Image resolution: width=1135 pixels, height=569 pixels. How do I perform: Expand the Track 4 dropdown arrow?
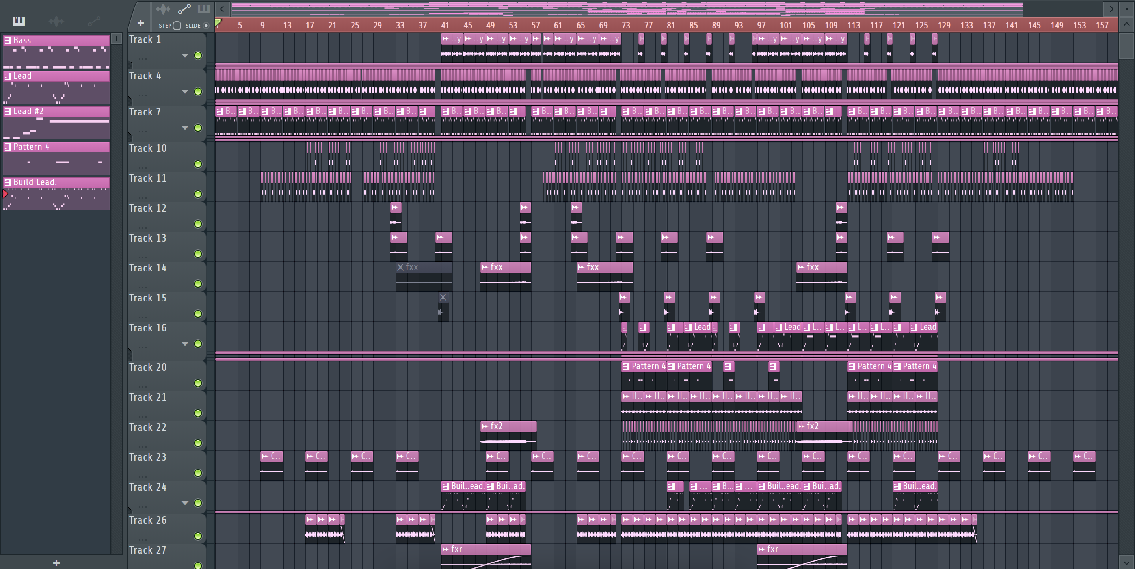pos(185,91)
